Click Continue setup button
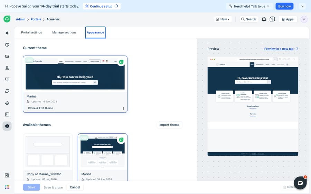This screenshot has width=311, height=194. coord(102,6)
